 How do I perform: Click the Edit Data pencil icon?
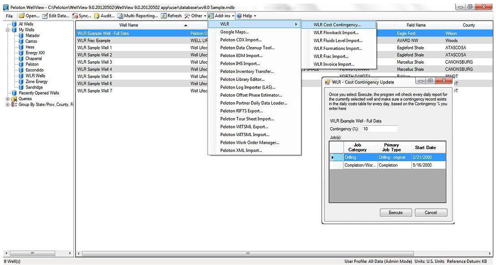pos(45,16)
